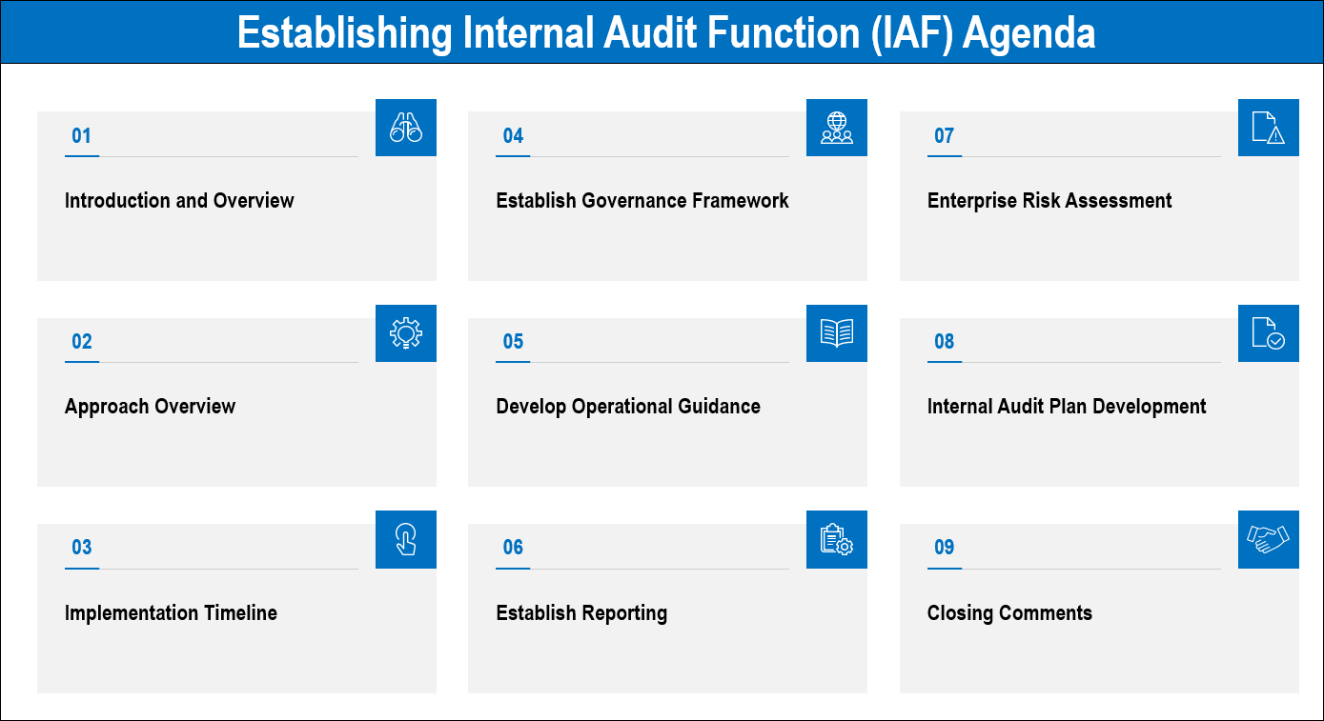The height and width of the screenshot is (721, 1324).
Task: Click the document warning icon on card 07
Action: tap(1268, 128)
